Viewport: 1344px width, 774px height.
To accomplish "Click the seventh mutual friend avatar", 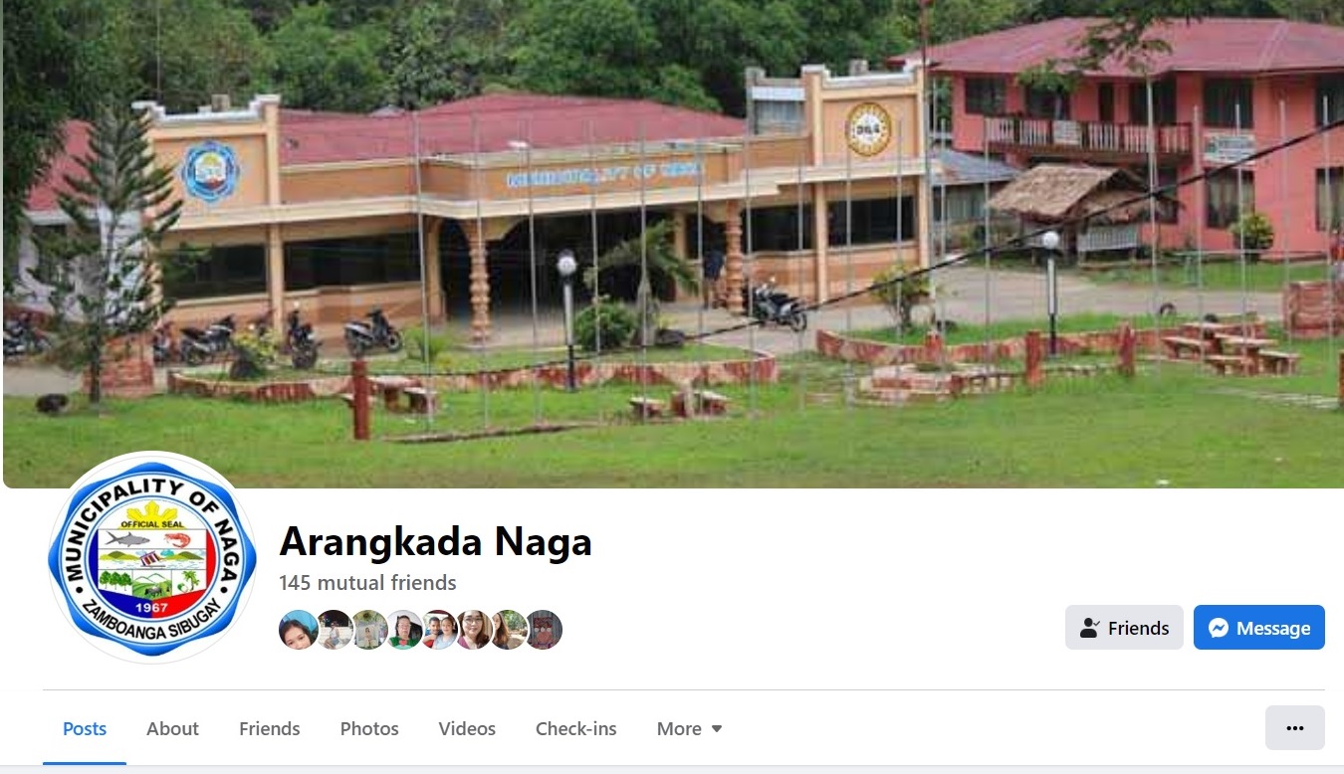I will click(x=509, y=630).
